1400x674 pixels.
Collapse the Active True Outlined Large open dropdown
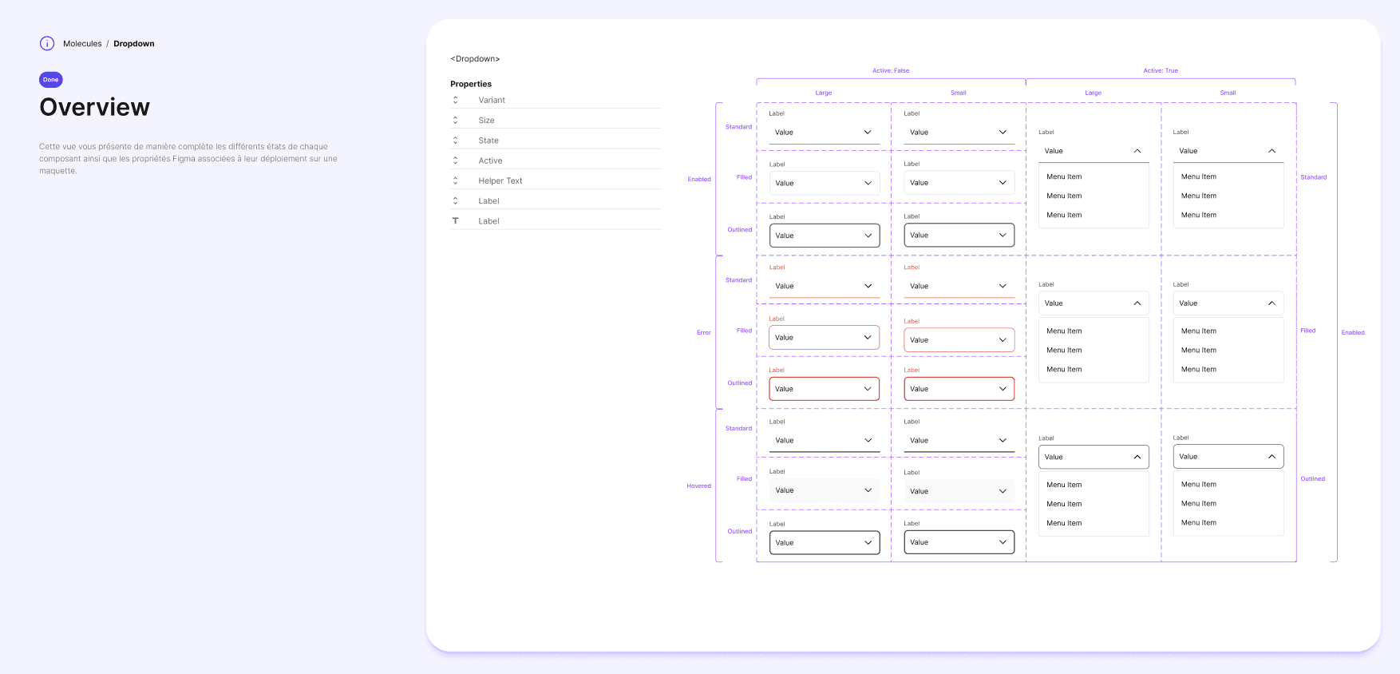click(x=1094, y=457)
